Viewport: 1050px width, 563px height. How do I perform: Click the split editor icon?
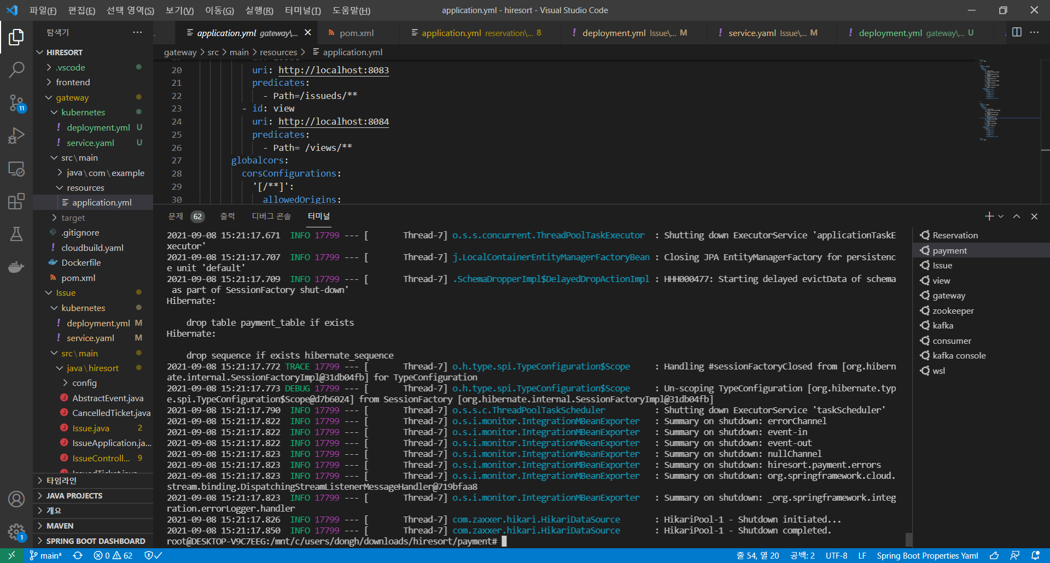pos(1017,32)
